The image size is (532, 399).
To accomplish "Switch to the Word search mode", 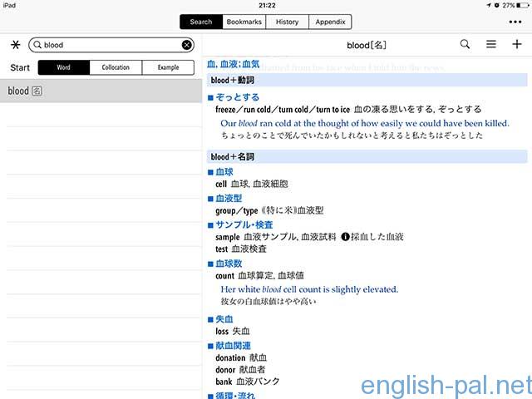I will (64, 68).
